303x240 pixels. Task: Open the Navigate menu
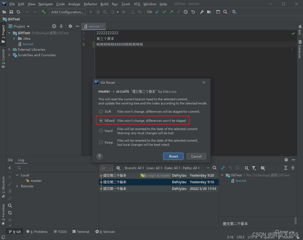[45, 4]
